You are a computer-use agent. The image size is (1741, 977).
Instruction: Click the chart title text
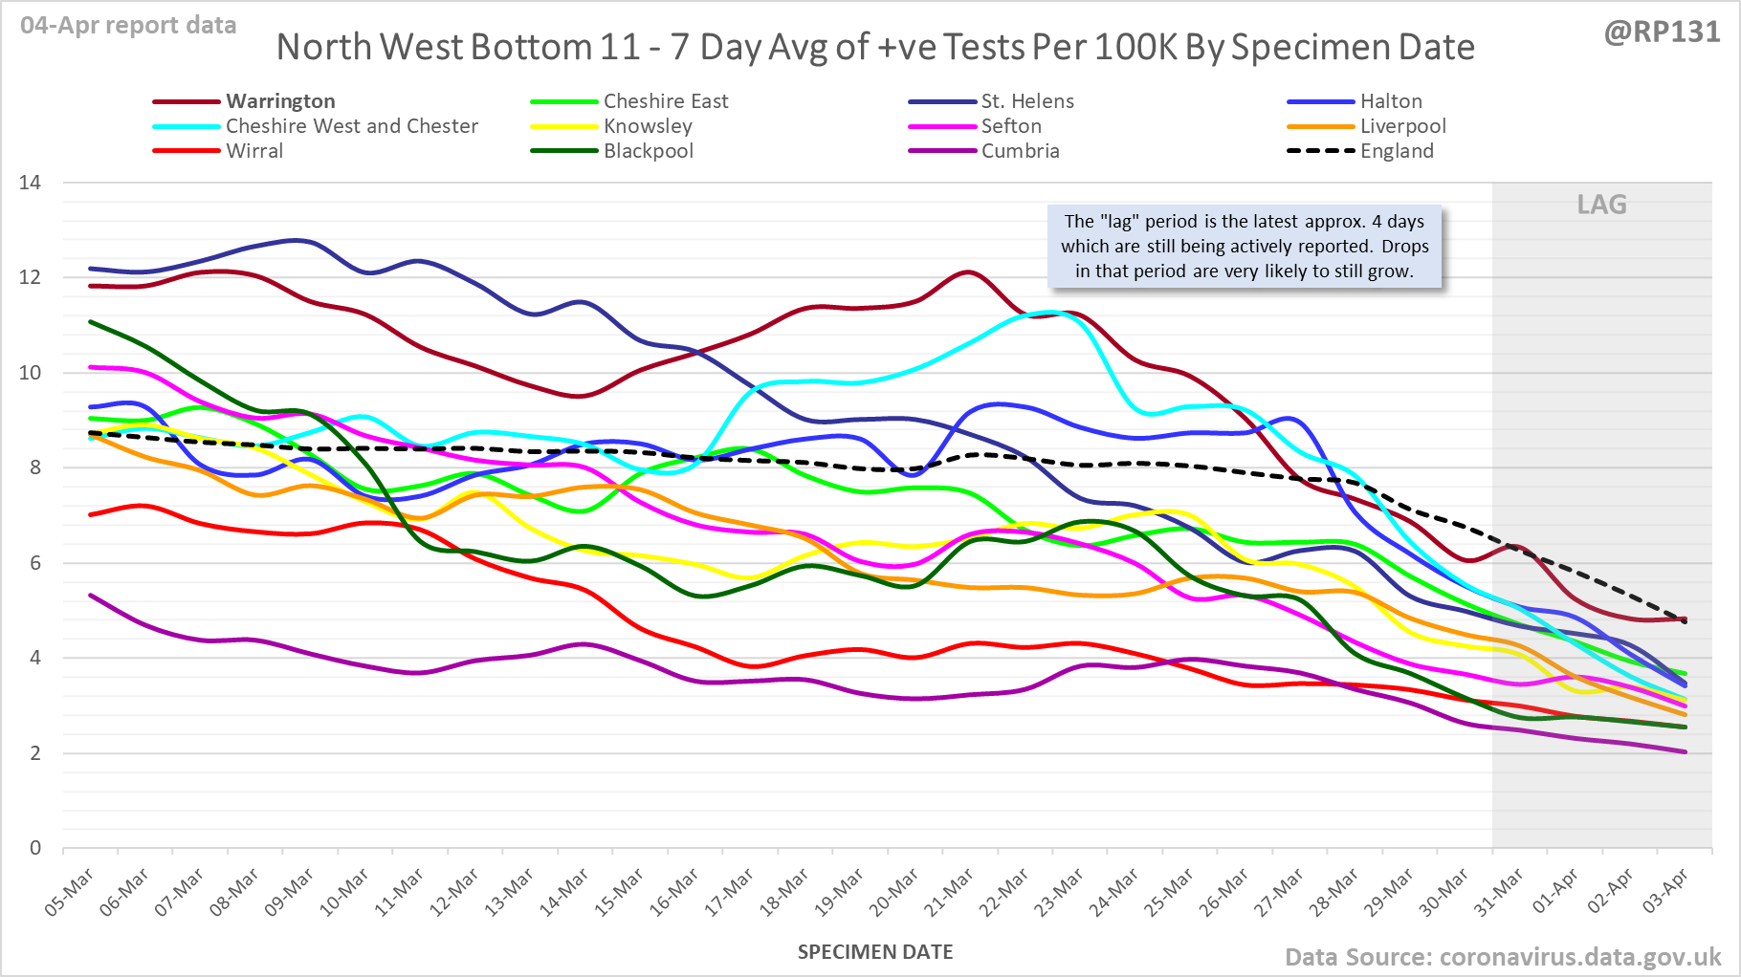coord(875,47)
